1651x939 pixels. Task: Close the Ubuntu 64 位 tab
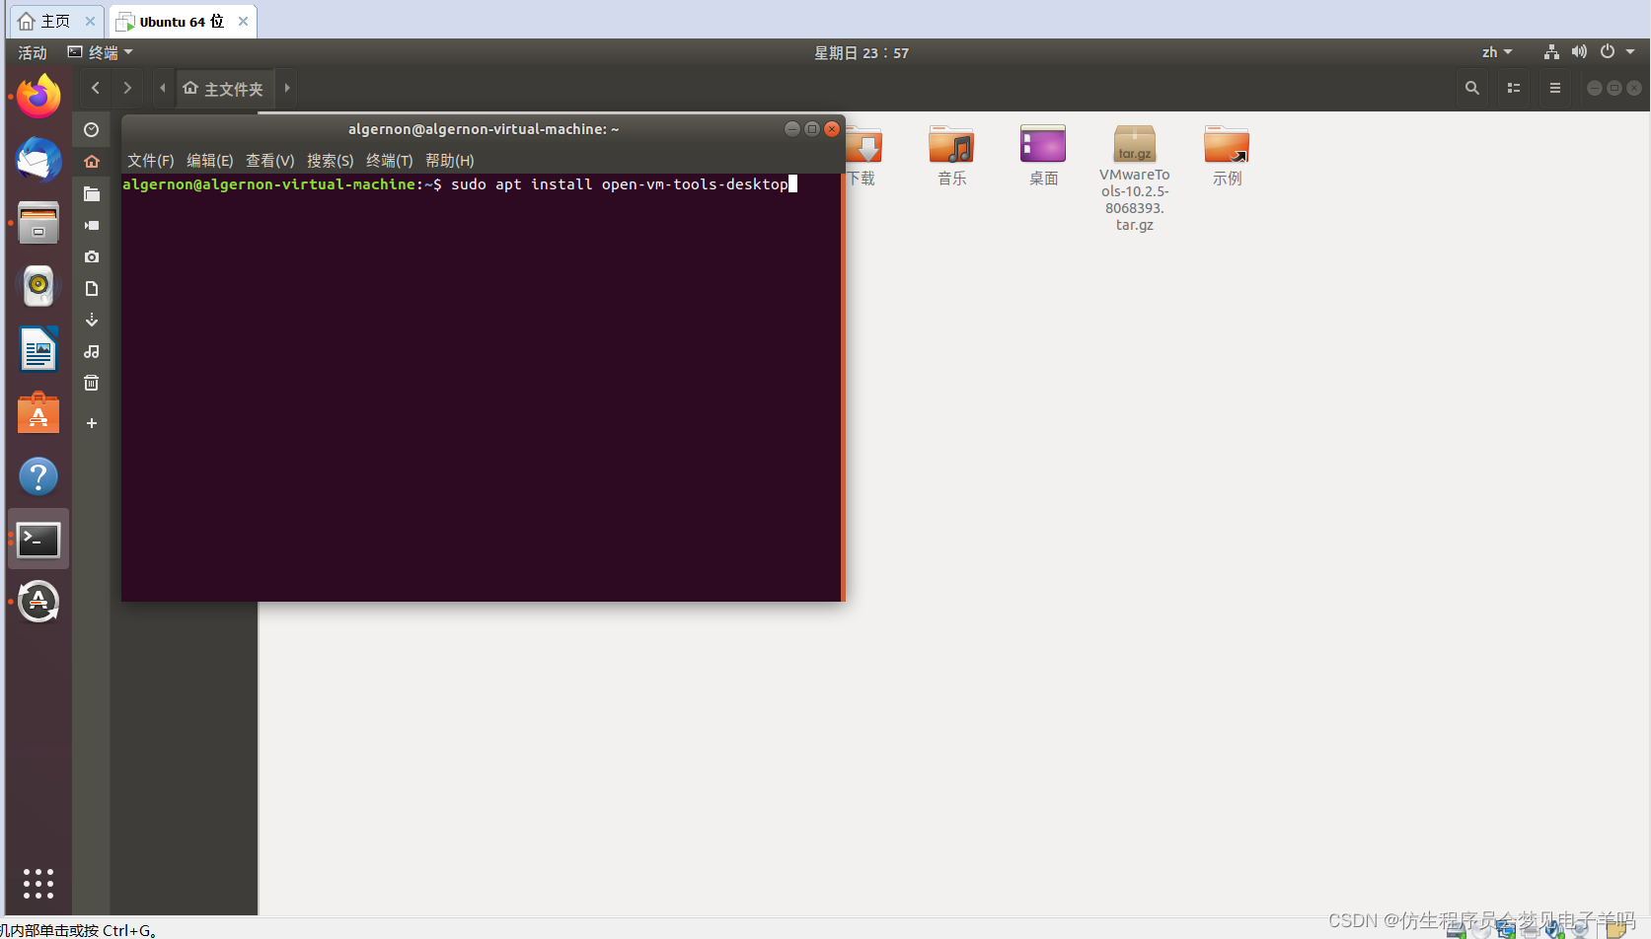tap(244, 21)
